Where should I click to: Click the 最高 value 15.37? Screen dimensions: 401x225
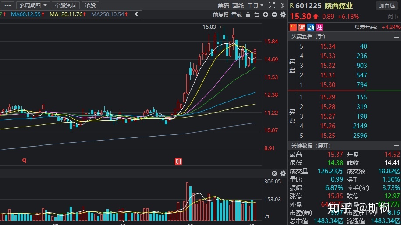click(x=335, y=155)
